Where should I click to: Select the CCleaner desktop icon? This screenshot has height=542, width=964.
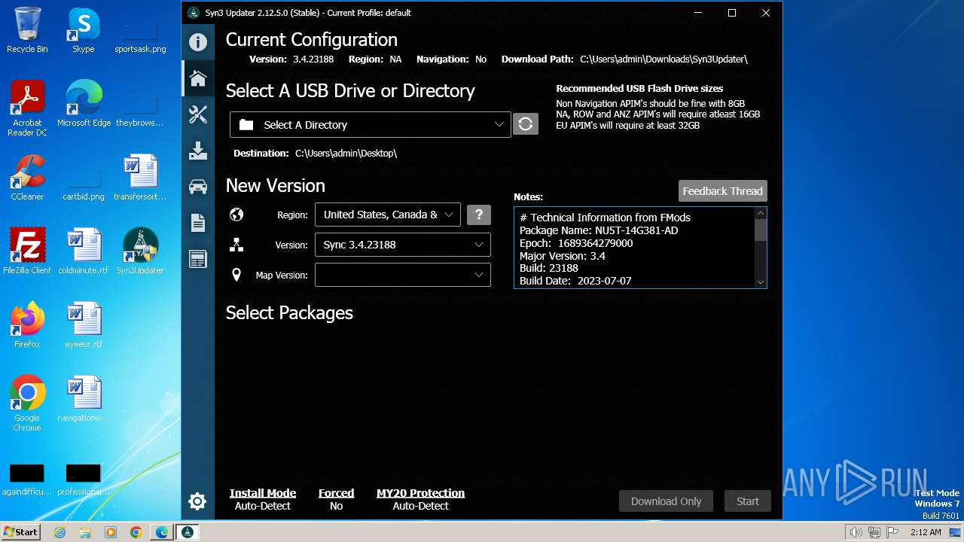pyautogui.click(x=27, y=178)
